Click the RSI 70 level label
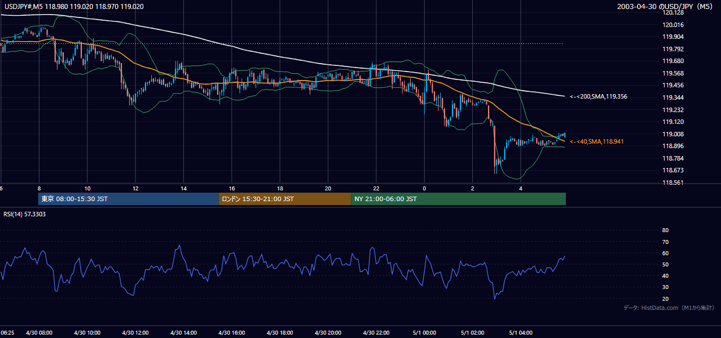Image resolution: width=721 pixels, height=338 pixels. point(665,242)
